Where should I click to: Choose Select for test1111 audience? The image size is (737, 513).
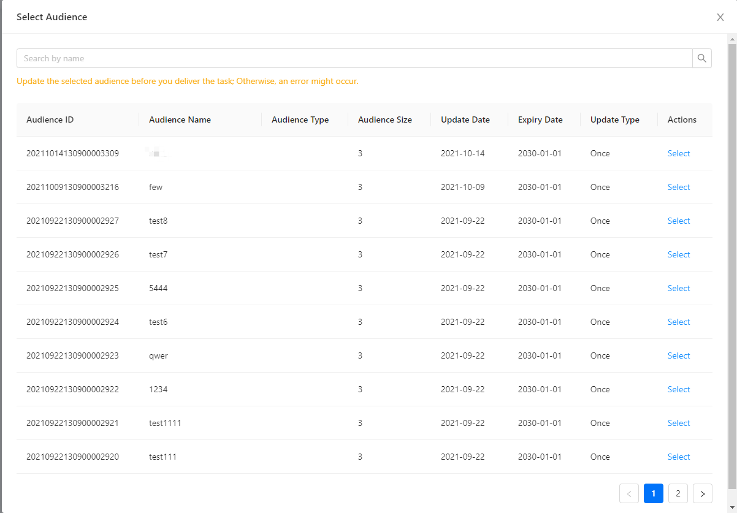click(x=679, y=423)
